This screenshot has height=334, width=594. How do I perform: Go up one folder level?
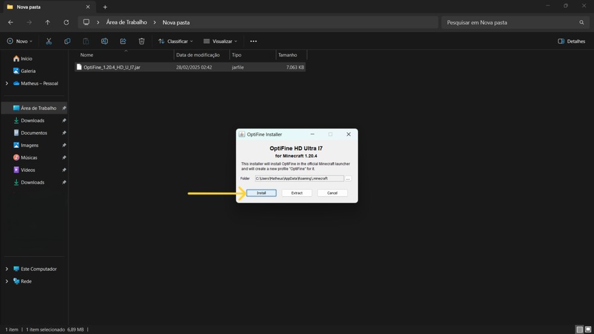(48, 22)
